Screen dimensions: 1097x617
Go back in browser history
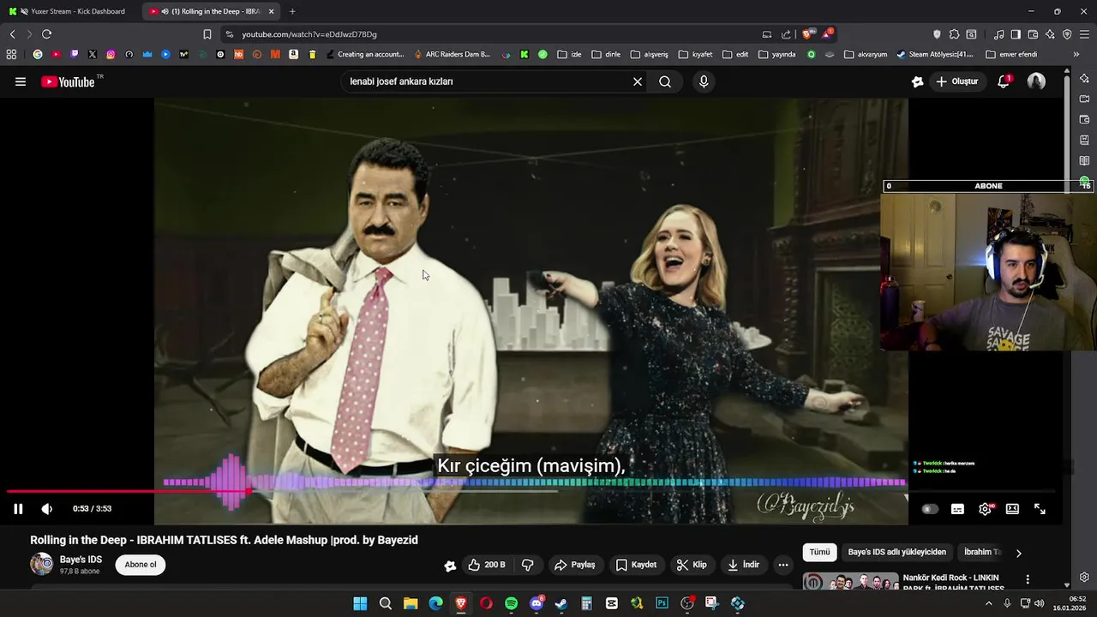point(12,34)
